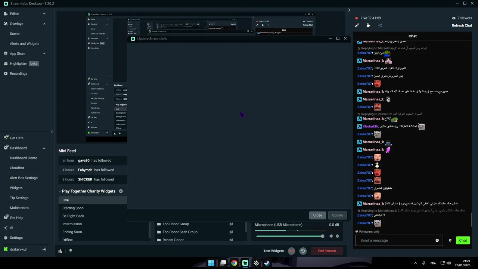Image resolution: width=478 pixels, height=269 pixels.
Task: Open Tip Settings
Action: point(19,198)
